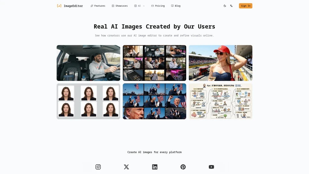
Task: Click the LinkedIn icon
Action: pyautogui.click(x=155, y=167)
